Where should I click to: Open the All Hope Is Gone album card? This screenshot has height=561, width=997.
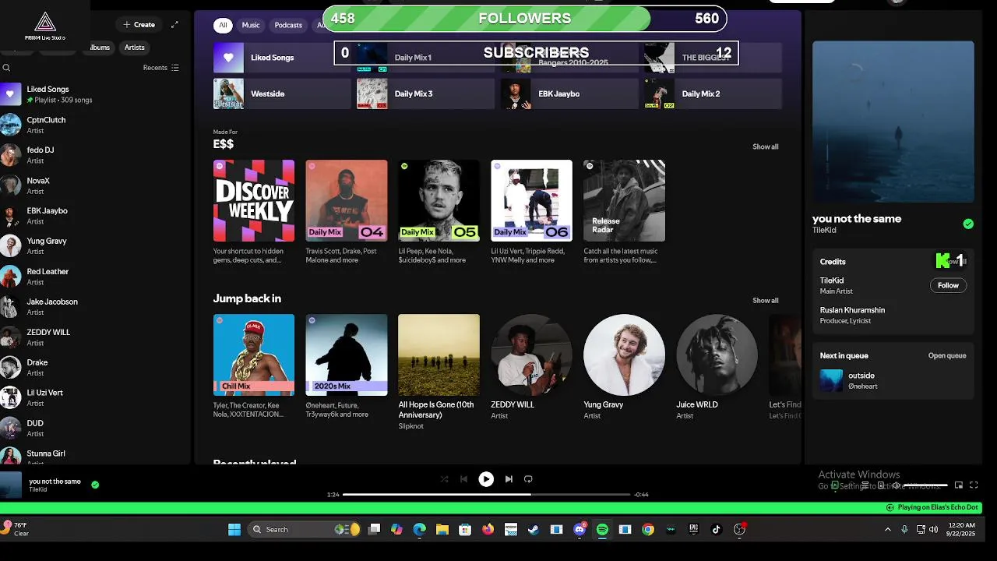pos(439,372)
